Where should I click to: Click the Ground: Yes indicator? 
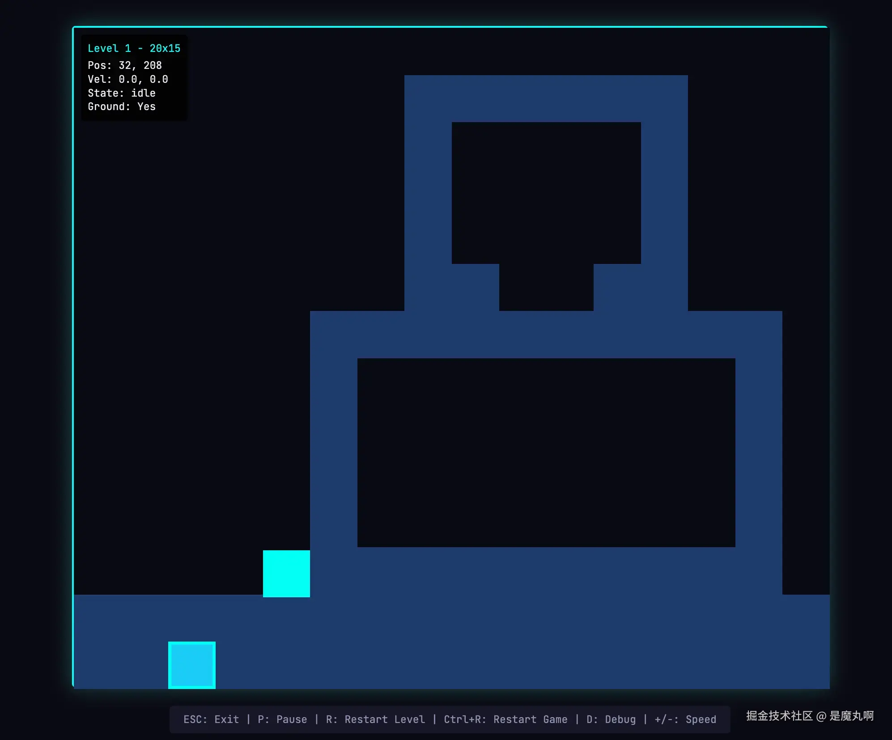point(121,106)
